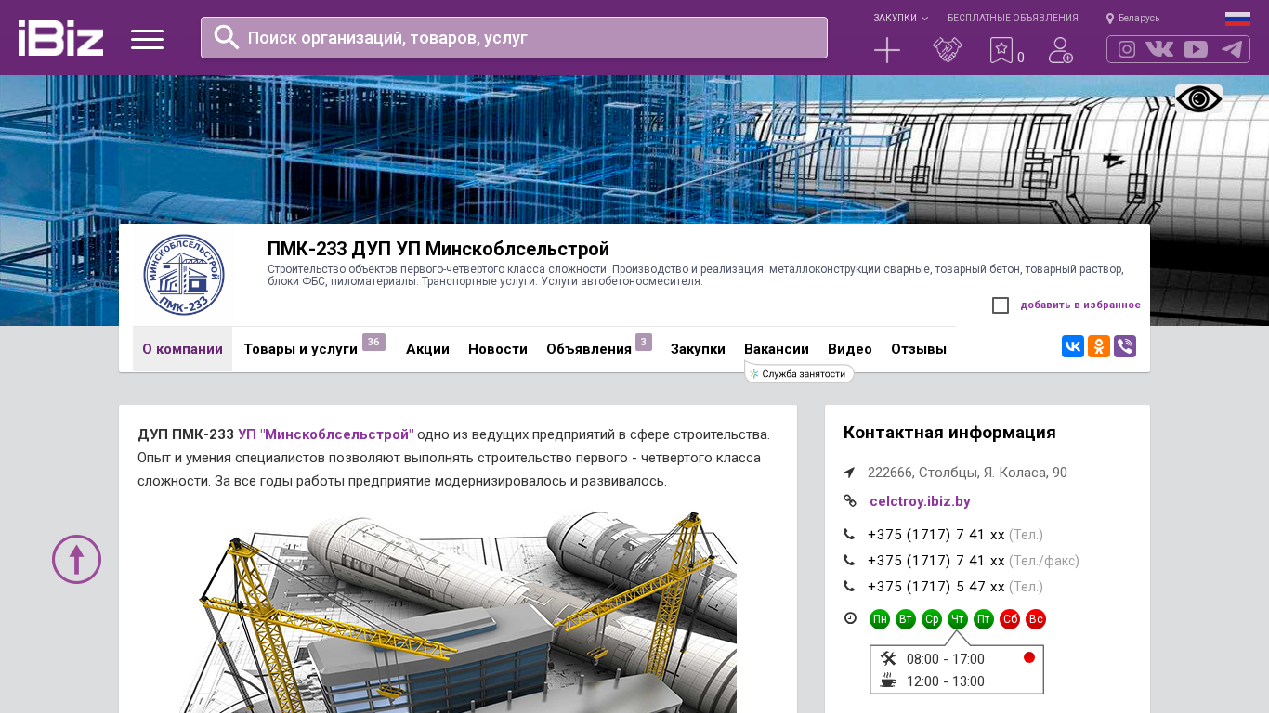Click the website chain link icon
1269x713 pixels.
point(849,501)
